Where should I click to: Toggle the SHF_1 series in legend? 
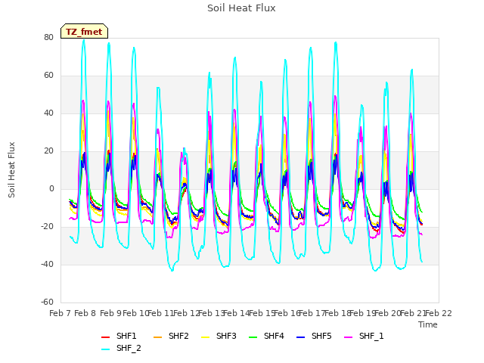(364, 336)
